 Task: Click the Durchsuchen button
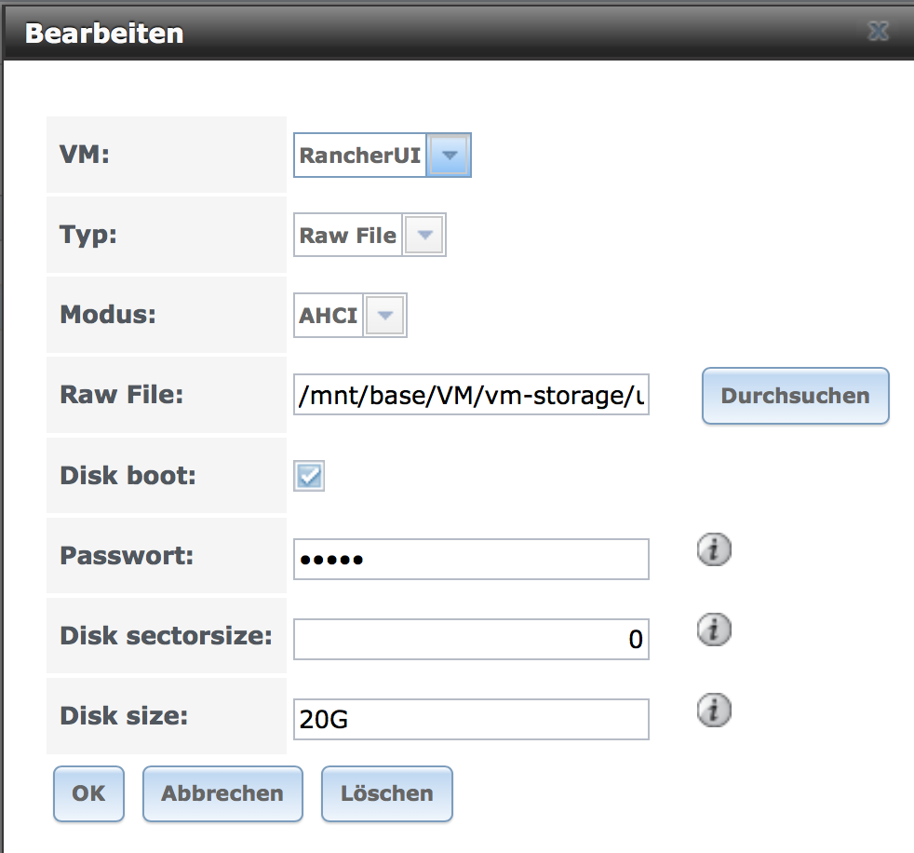pos(795,396)
